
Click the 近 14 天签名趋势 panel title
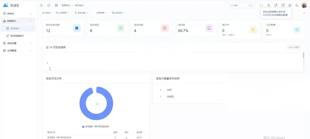(x=56, y=48)
